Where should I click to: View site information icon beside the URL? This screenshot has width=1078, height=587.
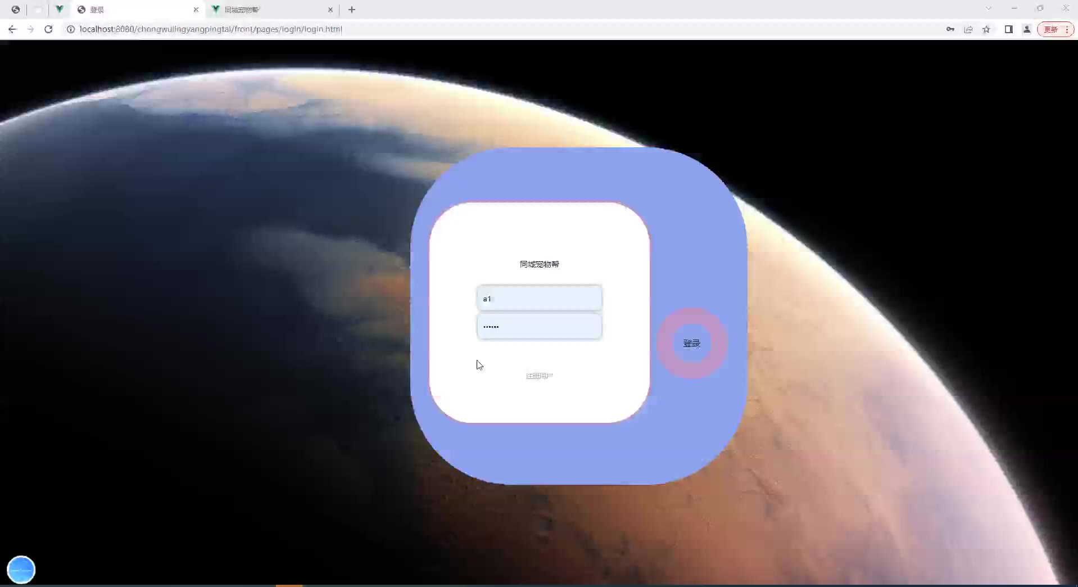[x=71, y=29]
